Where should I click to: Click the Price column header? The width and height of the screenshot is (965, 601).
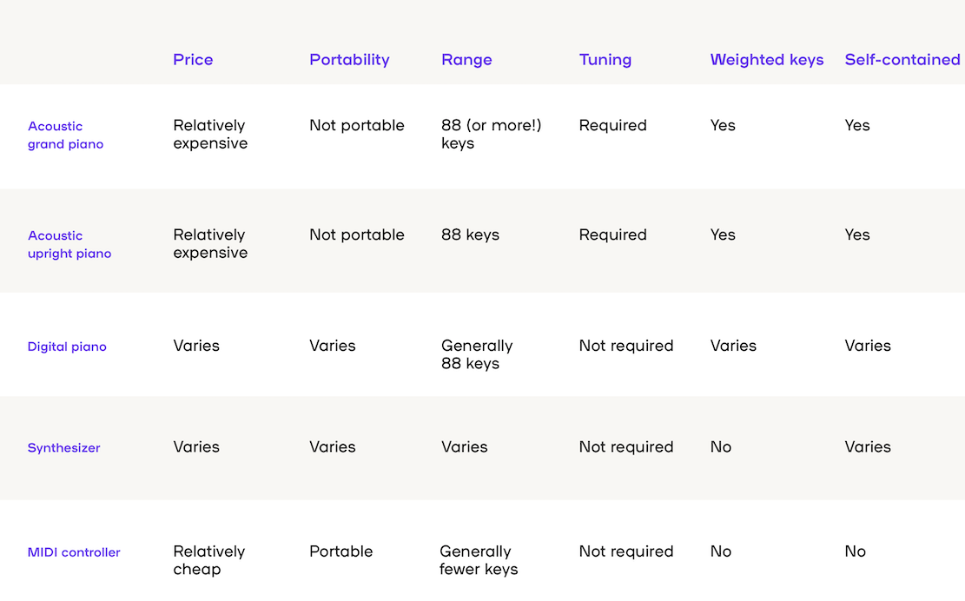pos(193,60)
